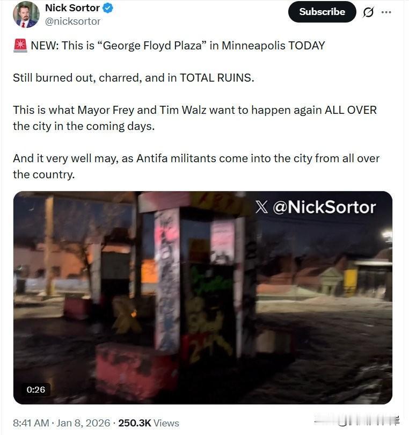Click the red siren emoji
The height and width of the screenshot is (435, 409).
pyautogui.click(x=20, y=46)
